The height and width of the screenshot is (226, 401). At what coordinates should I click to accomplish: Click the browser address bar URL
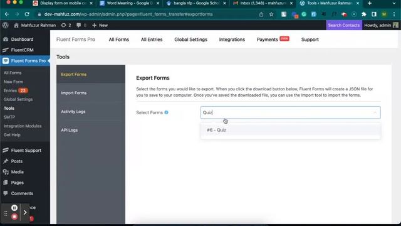pyautogui.click(x=128, y=14)
